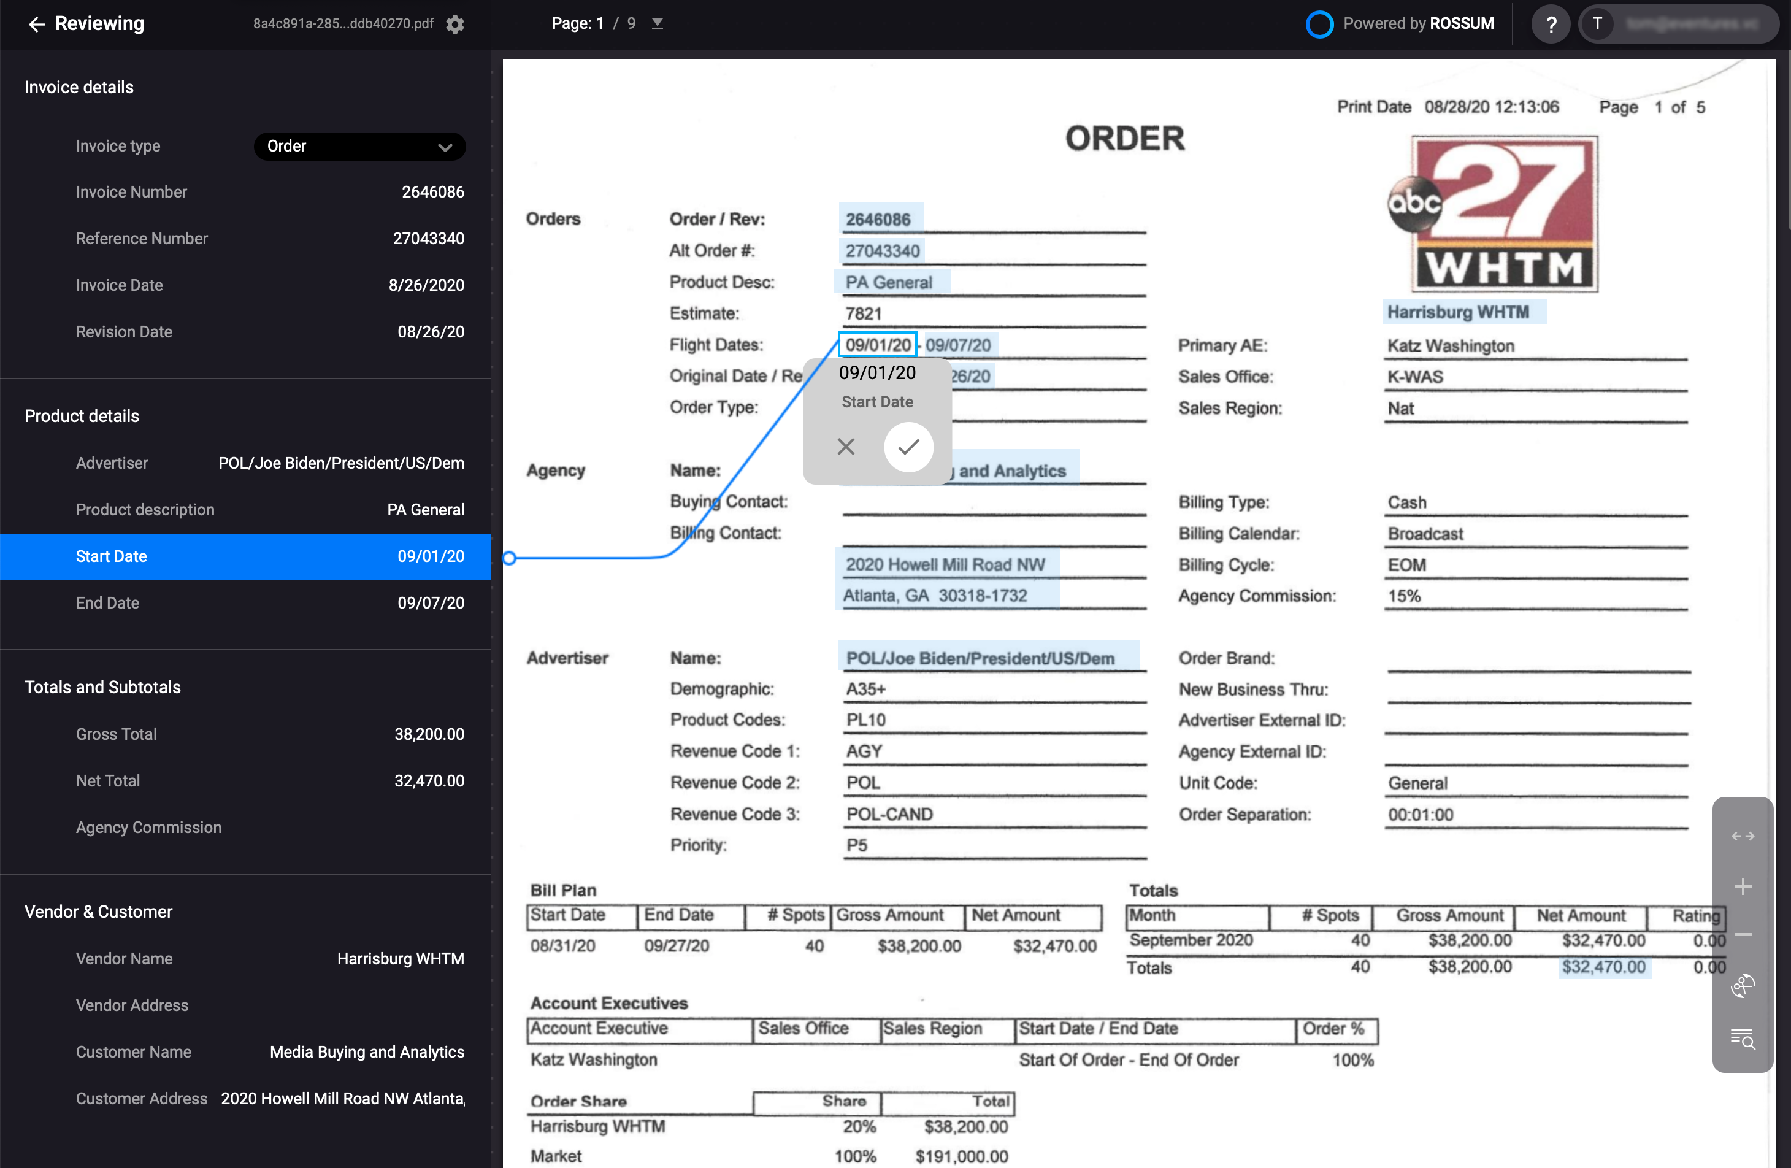Screen dimensions: 1791x1168
Task: Click the highlighted $32,470.00 net total
Action: tap(1604, 967)
